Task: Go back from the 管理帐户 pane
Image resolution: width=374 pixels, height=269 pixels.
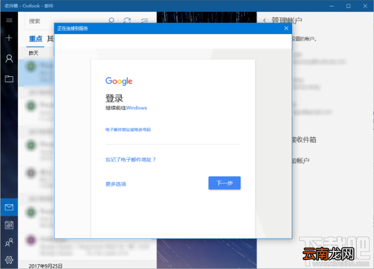Action: click(x=264, y=20)
